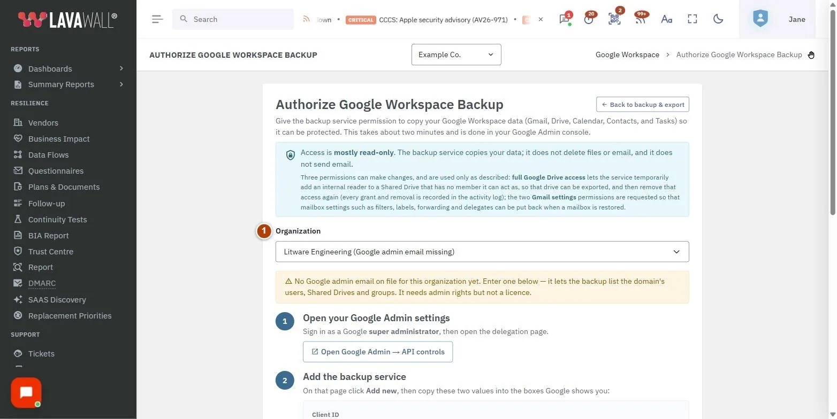Open Dashboards in the sidebar
837x419 pixels.
point(50,68)
